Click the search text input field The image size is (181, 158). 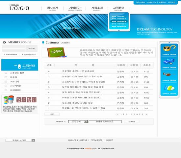click(x=105, y=121)
